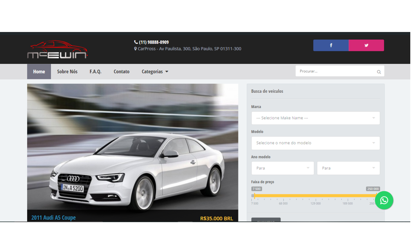Click the CarPross Av Paulista address text
The image size is (417, 234).
(x=190, y=49)
